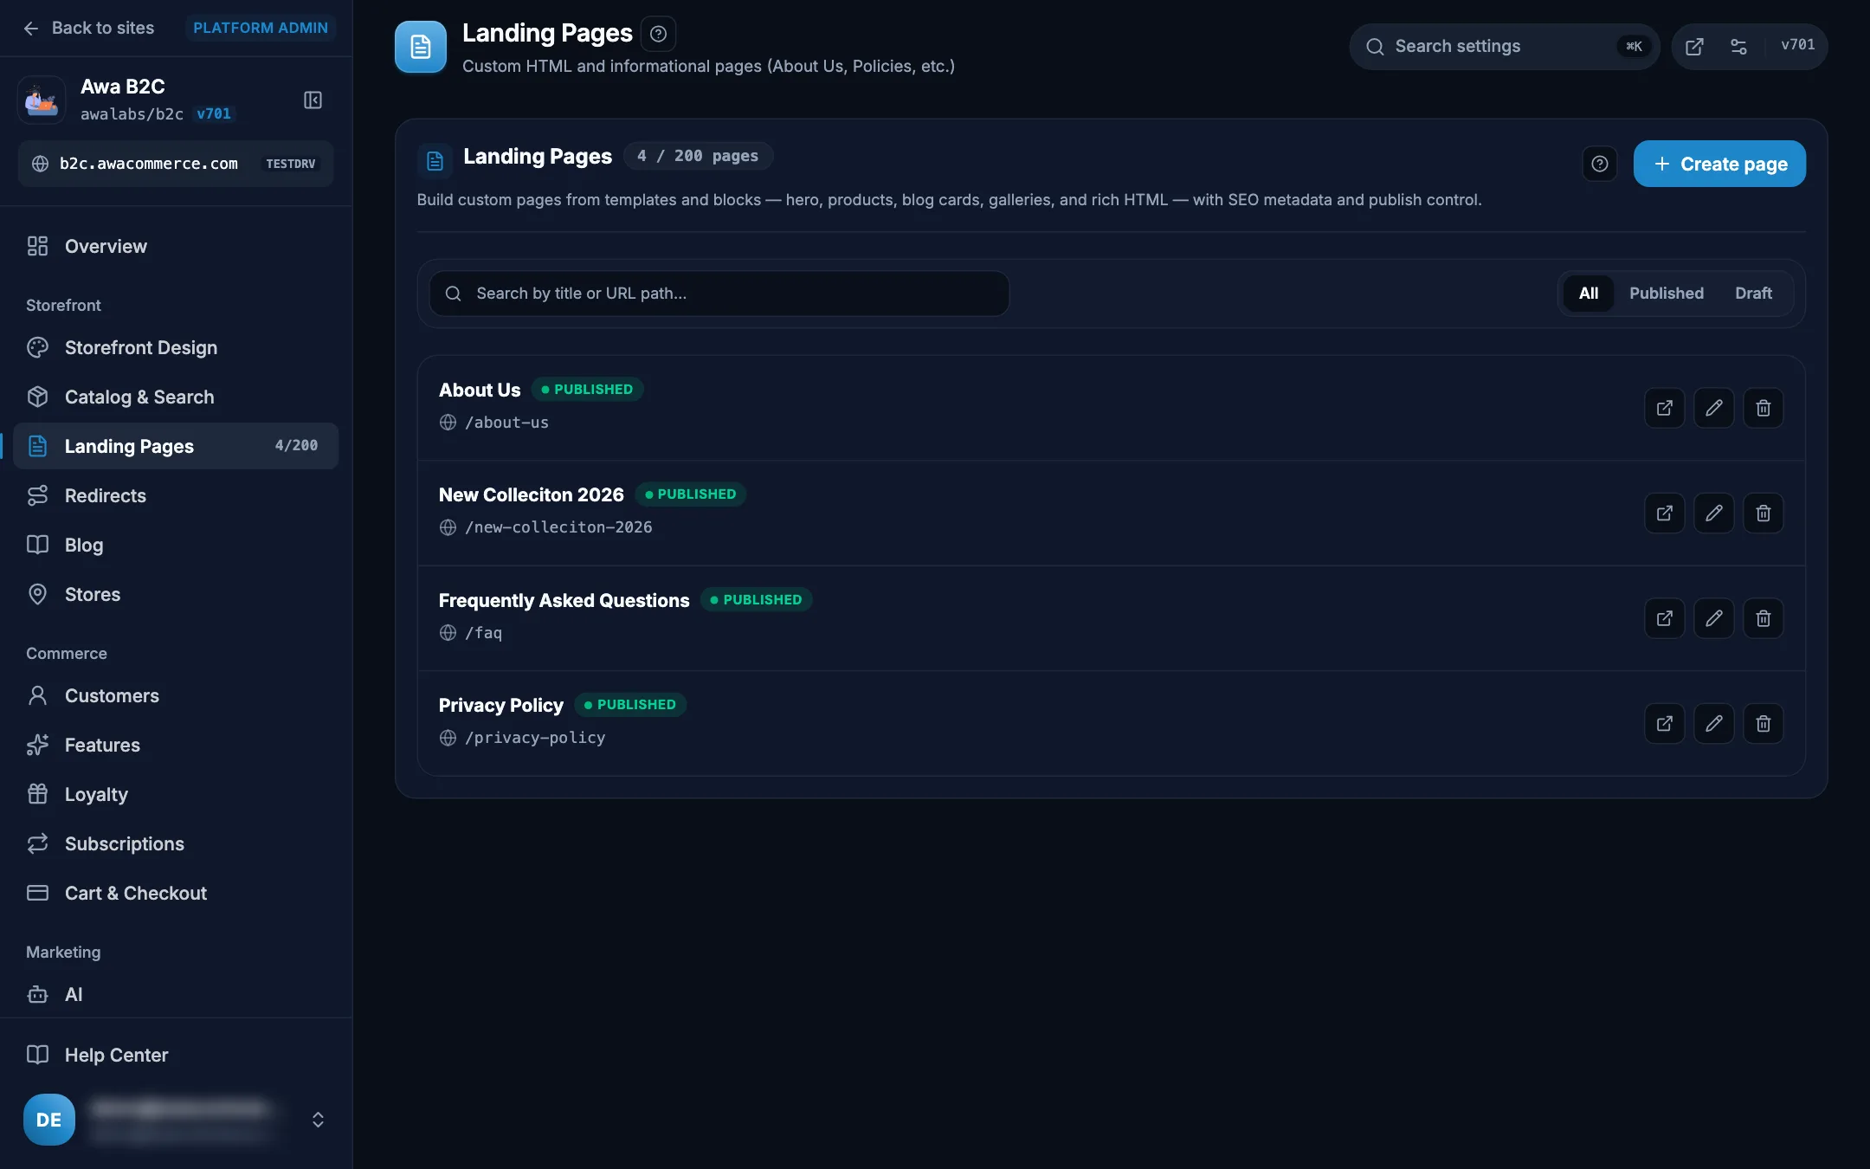This screenshot has height=1169, width=1870.
Task: Delete the New Colleciton 2026 page
Action: (1763, 513)
